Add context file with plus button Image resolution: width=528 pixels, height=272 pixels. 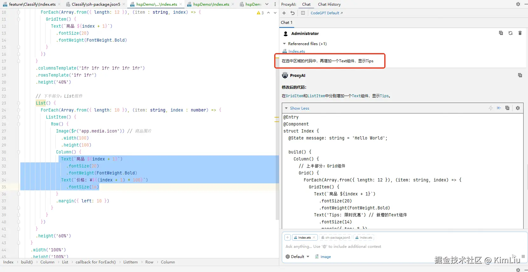click(x=288, y=237)
